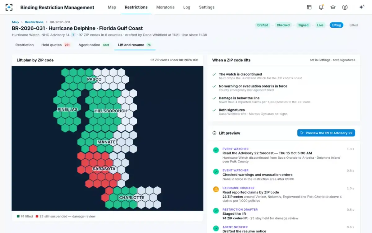Click the app logo icon

click(9, 7)
